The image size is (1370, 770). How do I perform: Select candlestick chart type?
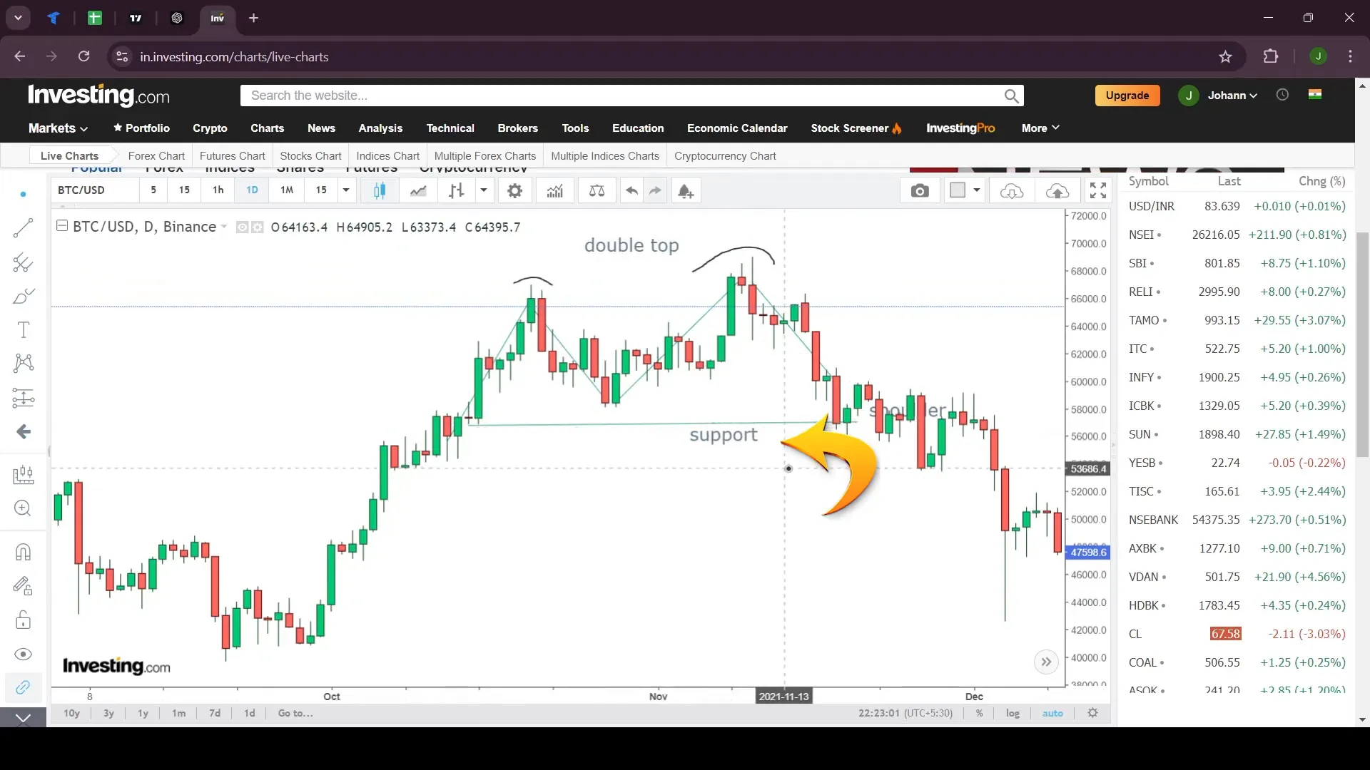point(380,190)
